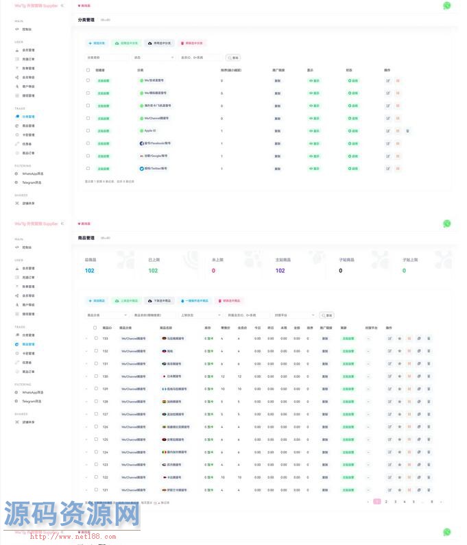
Task: Click product name search input field
Action: point(154,315)
